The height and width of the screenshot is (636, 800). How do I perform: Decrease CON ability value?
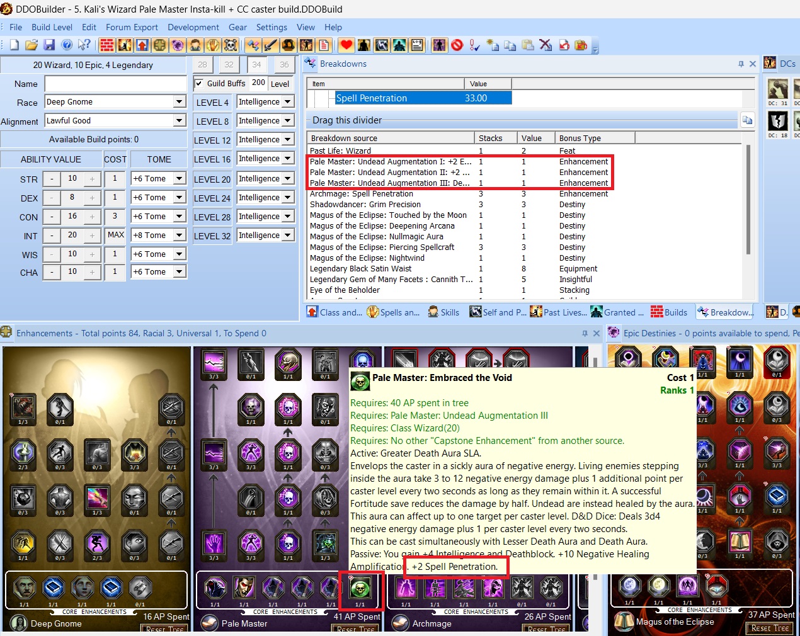tap(52, 217)
